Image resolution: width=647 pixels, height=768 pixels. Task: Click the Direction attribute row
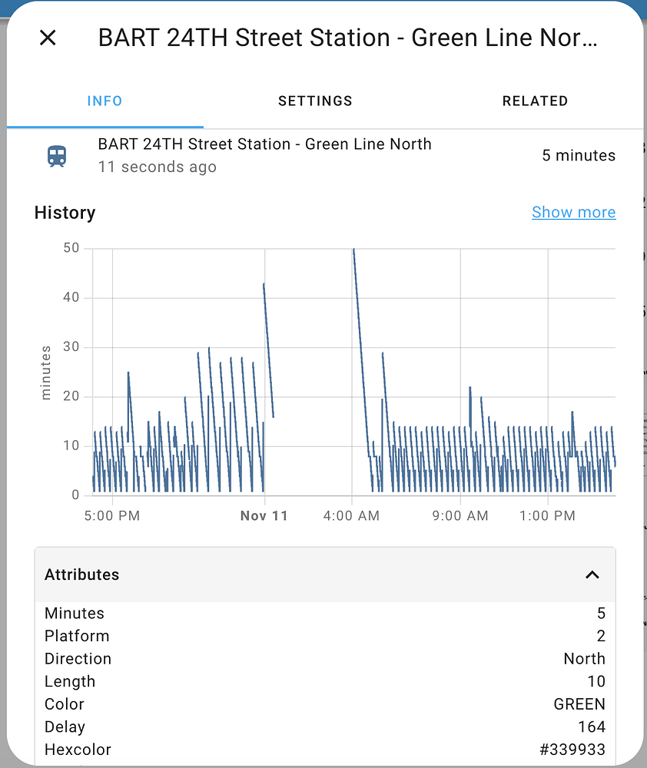coord(325,659)
